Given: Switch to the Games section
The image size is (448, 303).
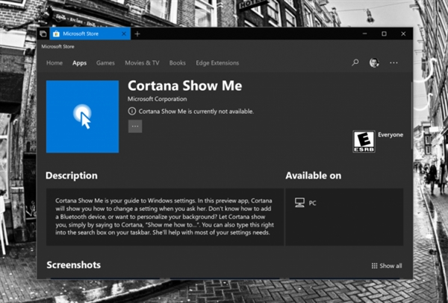Looking at the screenshot, I should click(x=105, y=63).
